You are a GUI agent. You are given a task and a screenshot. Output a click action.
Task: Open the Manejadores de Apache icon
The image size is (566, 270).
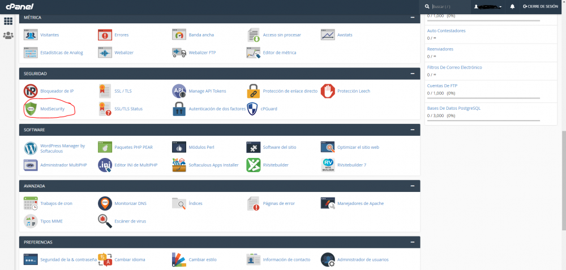pyautogui.click(x=328, y=203)
